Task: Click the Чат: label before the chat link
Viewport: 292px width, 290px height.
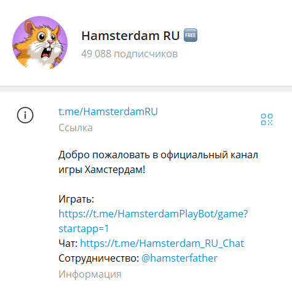Action: (x=68, y=243)
